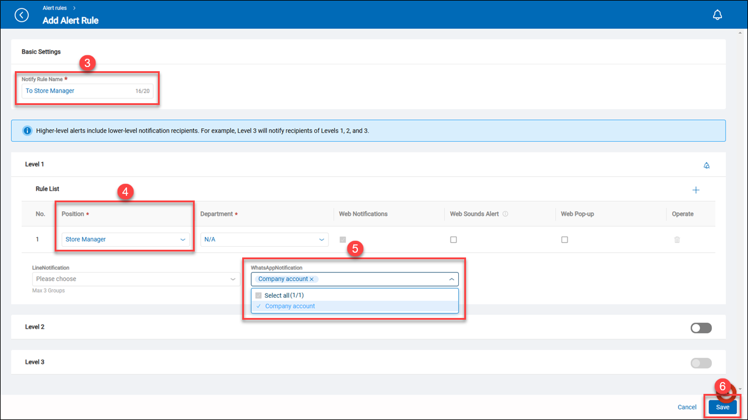Turn on the Level 2 toggle
This screenshot has width=748, height=420.
click(701, 328)
